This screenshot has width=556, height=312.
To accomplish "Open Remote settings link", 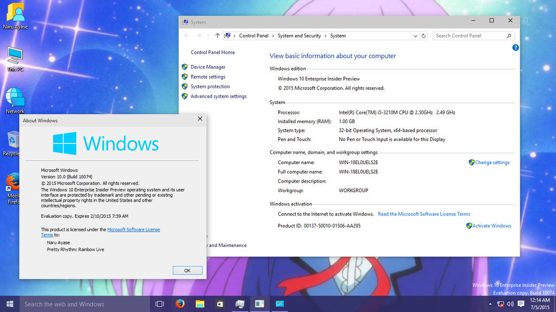I will click(208, 77).
